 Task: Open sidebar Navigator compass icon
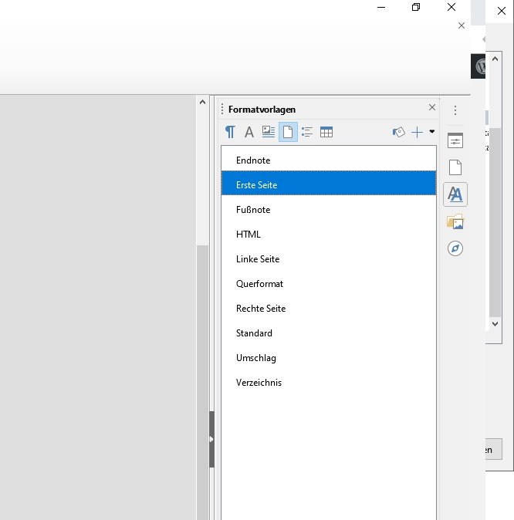coord(455,248)
